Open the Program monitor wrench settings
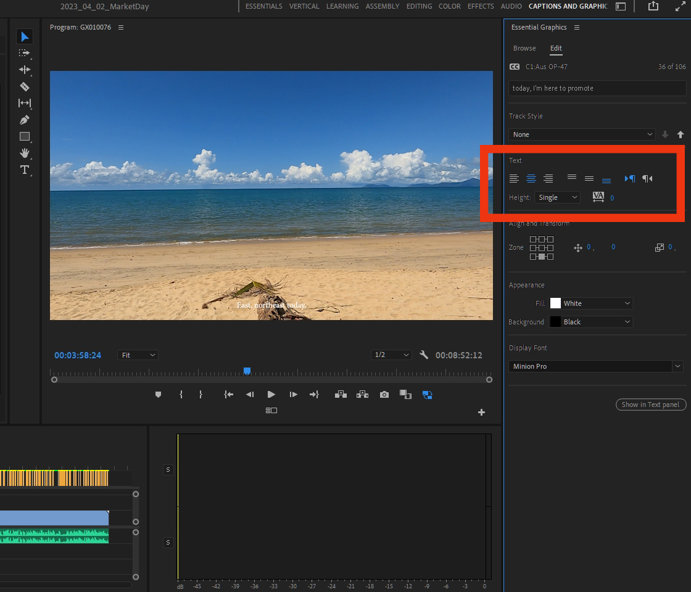This screenshot has width=691, height=592. (x=424, y=355)
